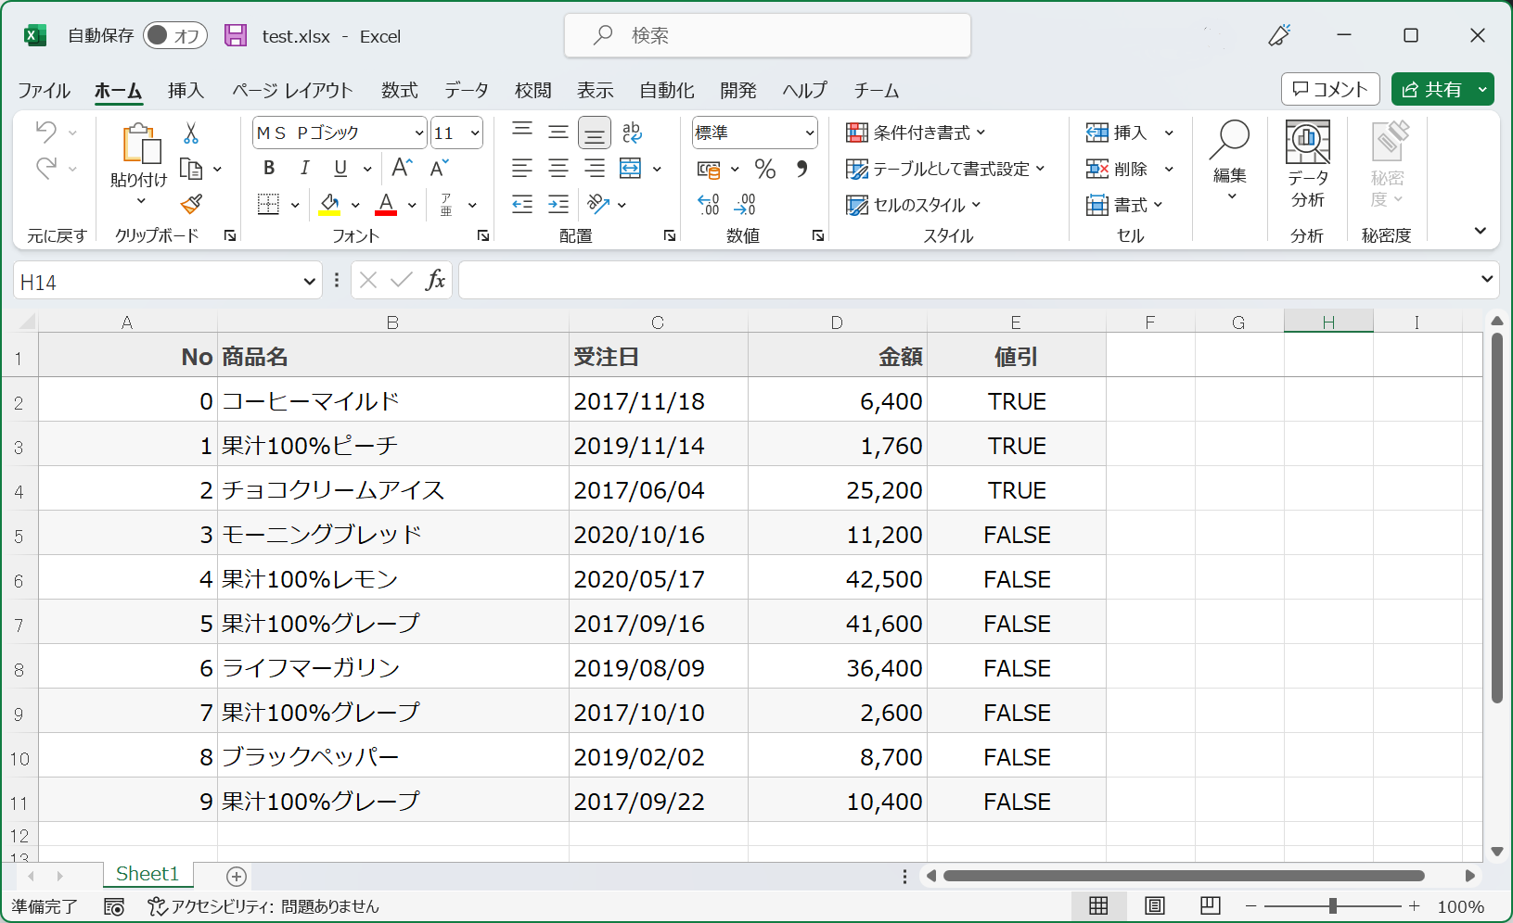Switch to Formulas (数式) tab
The height and width of the screenshot is (923, 1513).
click(399, 90)
